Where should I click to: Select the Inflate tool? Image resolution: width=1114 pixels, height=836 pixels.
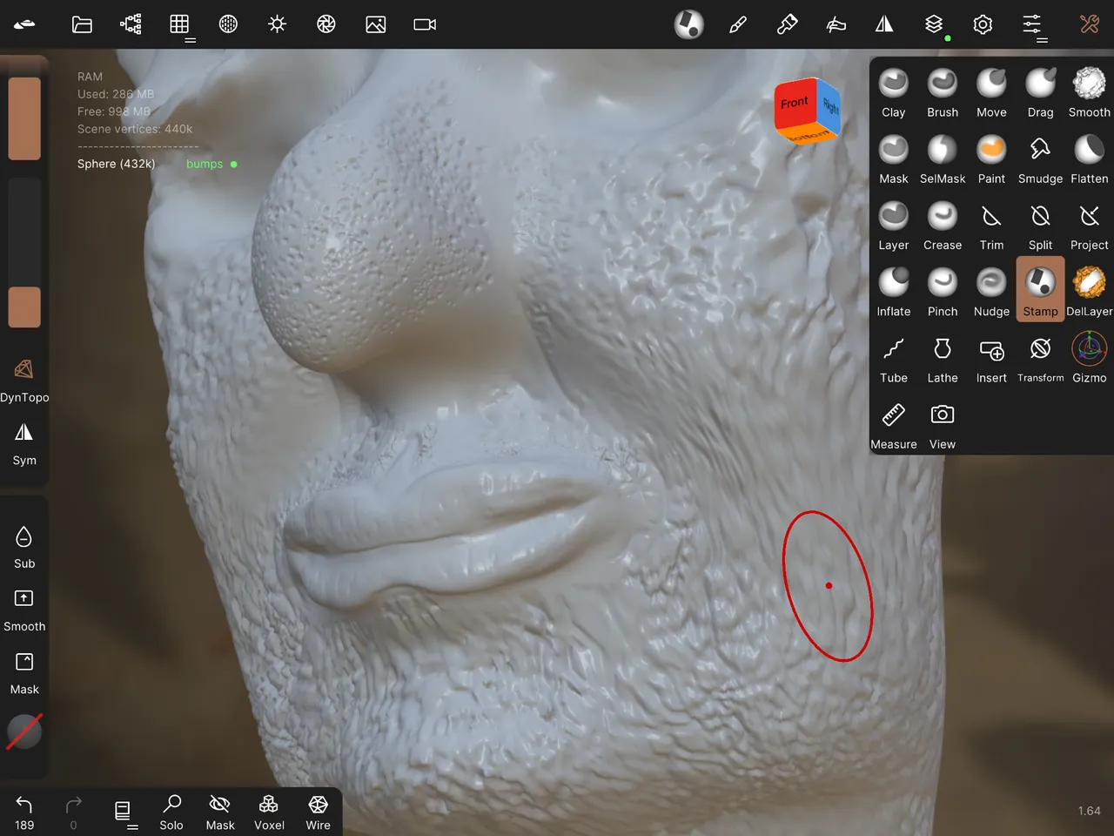pos(894,291)
